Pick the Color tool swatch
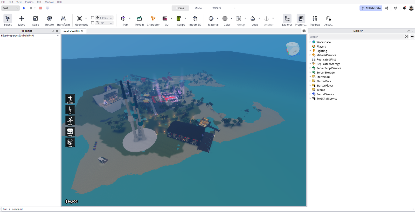Viewport: 415px width, 218px height. [225, 18]
